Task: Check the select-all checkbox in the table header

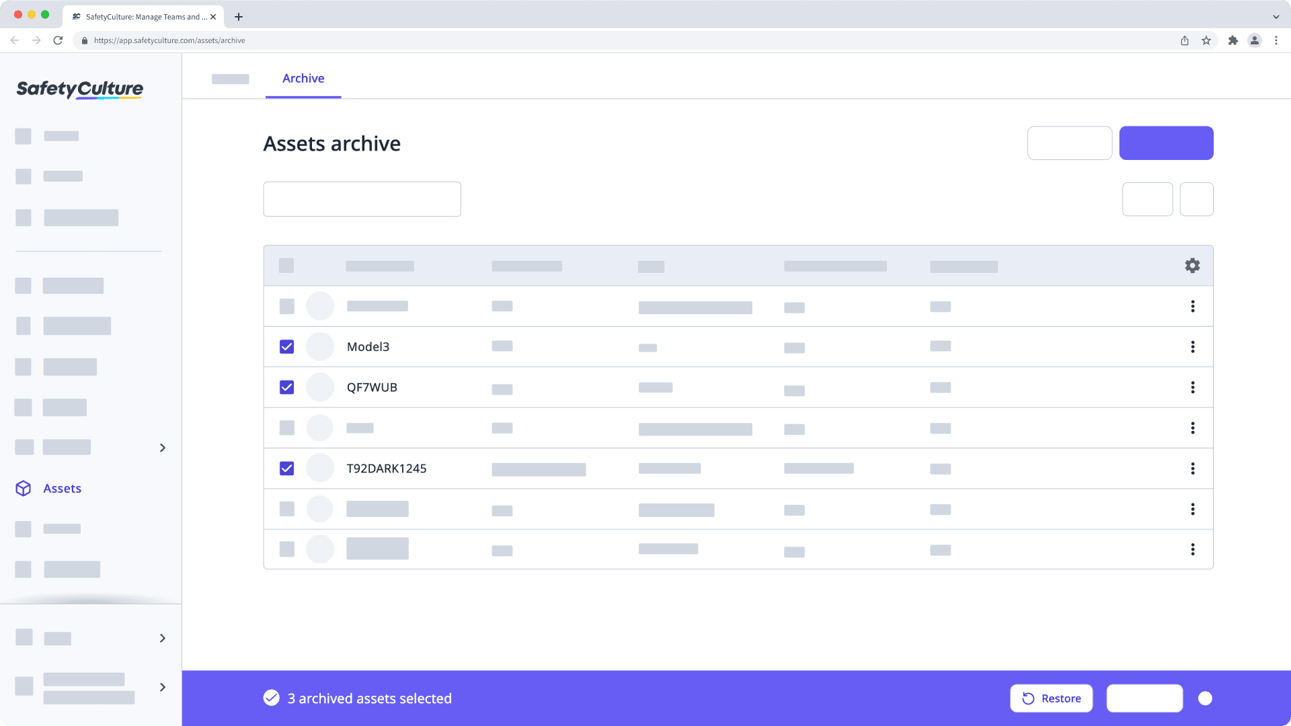Action: [x=286, y=266]
